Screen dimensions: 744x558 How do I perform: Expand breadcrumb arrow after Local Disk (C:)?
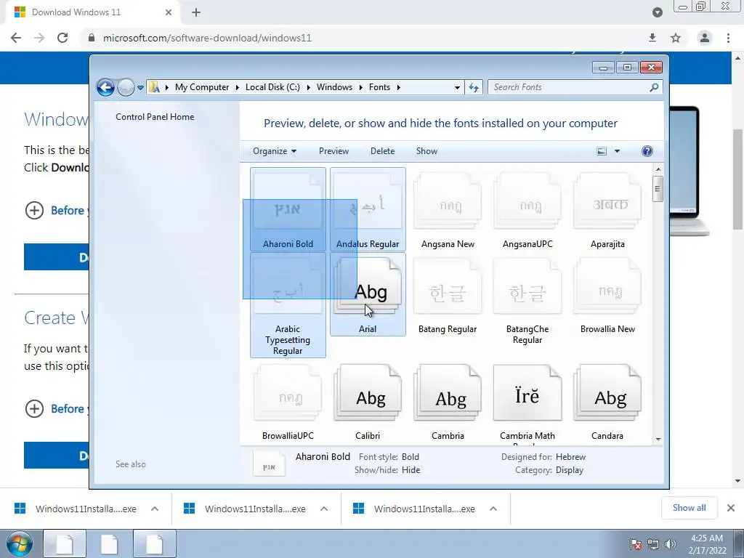click(308, 87)
